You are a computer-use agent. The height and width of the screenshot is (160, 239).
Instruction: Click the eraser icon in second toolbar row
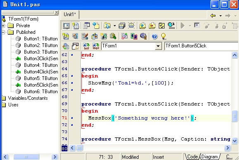pyautogui.click(x=124, y=36)
